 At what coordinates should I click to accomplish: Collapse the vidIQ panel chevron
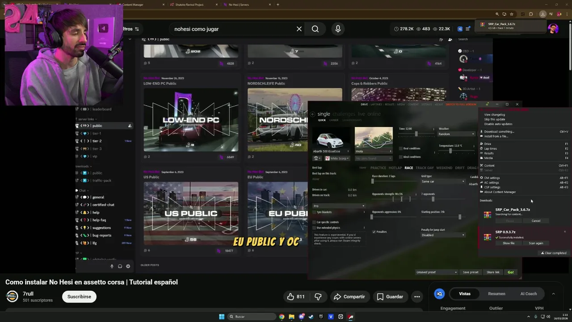[553, 294]
